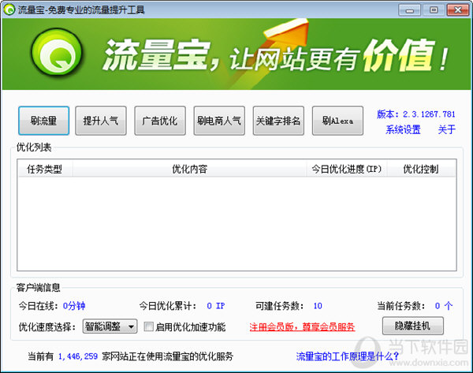The image size is (473, 373).
Task: Click the 刷流量 button
Action: [x=43, y=121]
